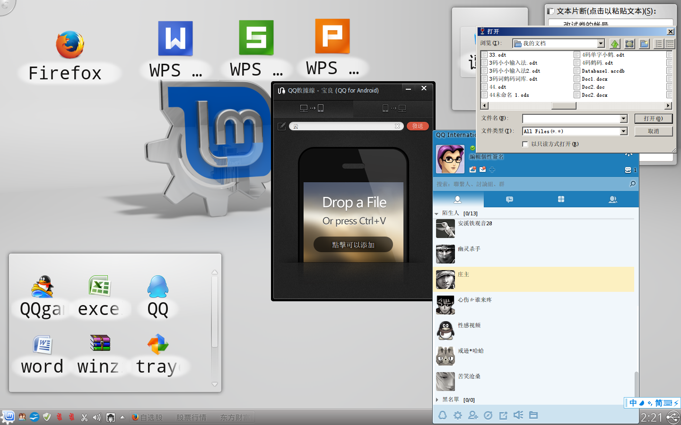Screen dimensions: 681x425
Task: Click the QQ search magnifier icon
Action: click(x=633, y=184)
